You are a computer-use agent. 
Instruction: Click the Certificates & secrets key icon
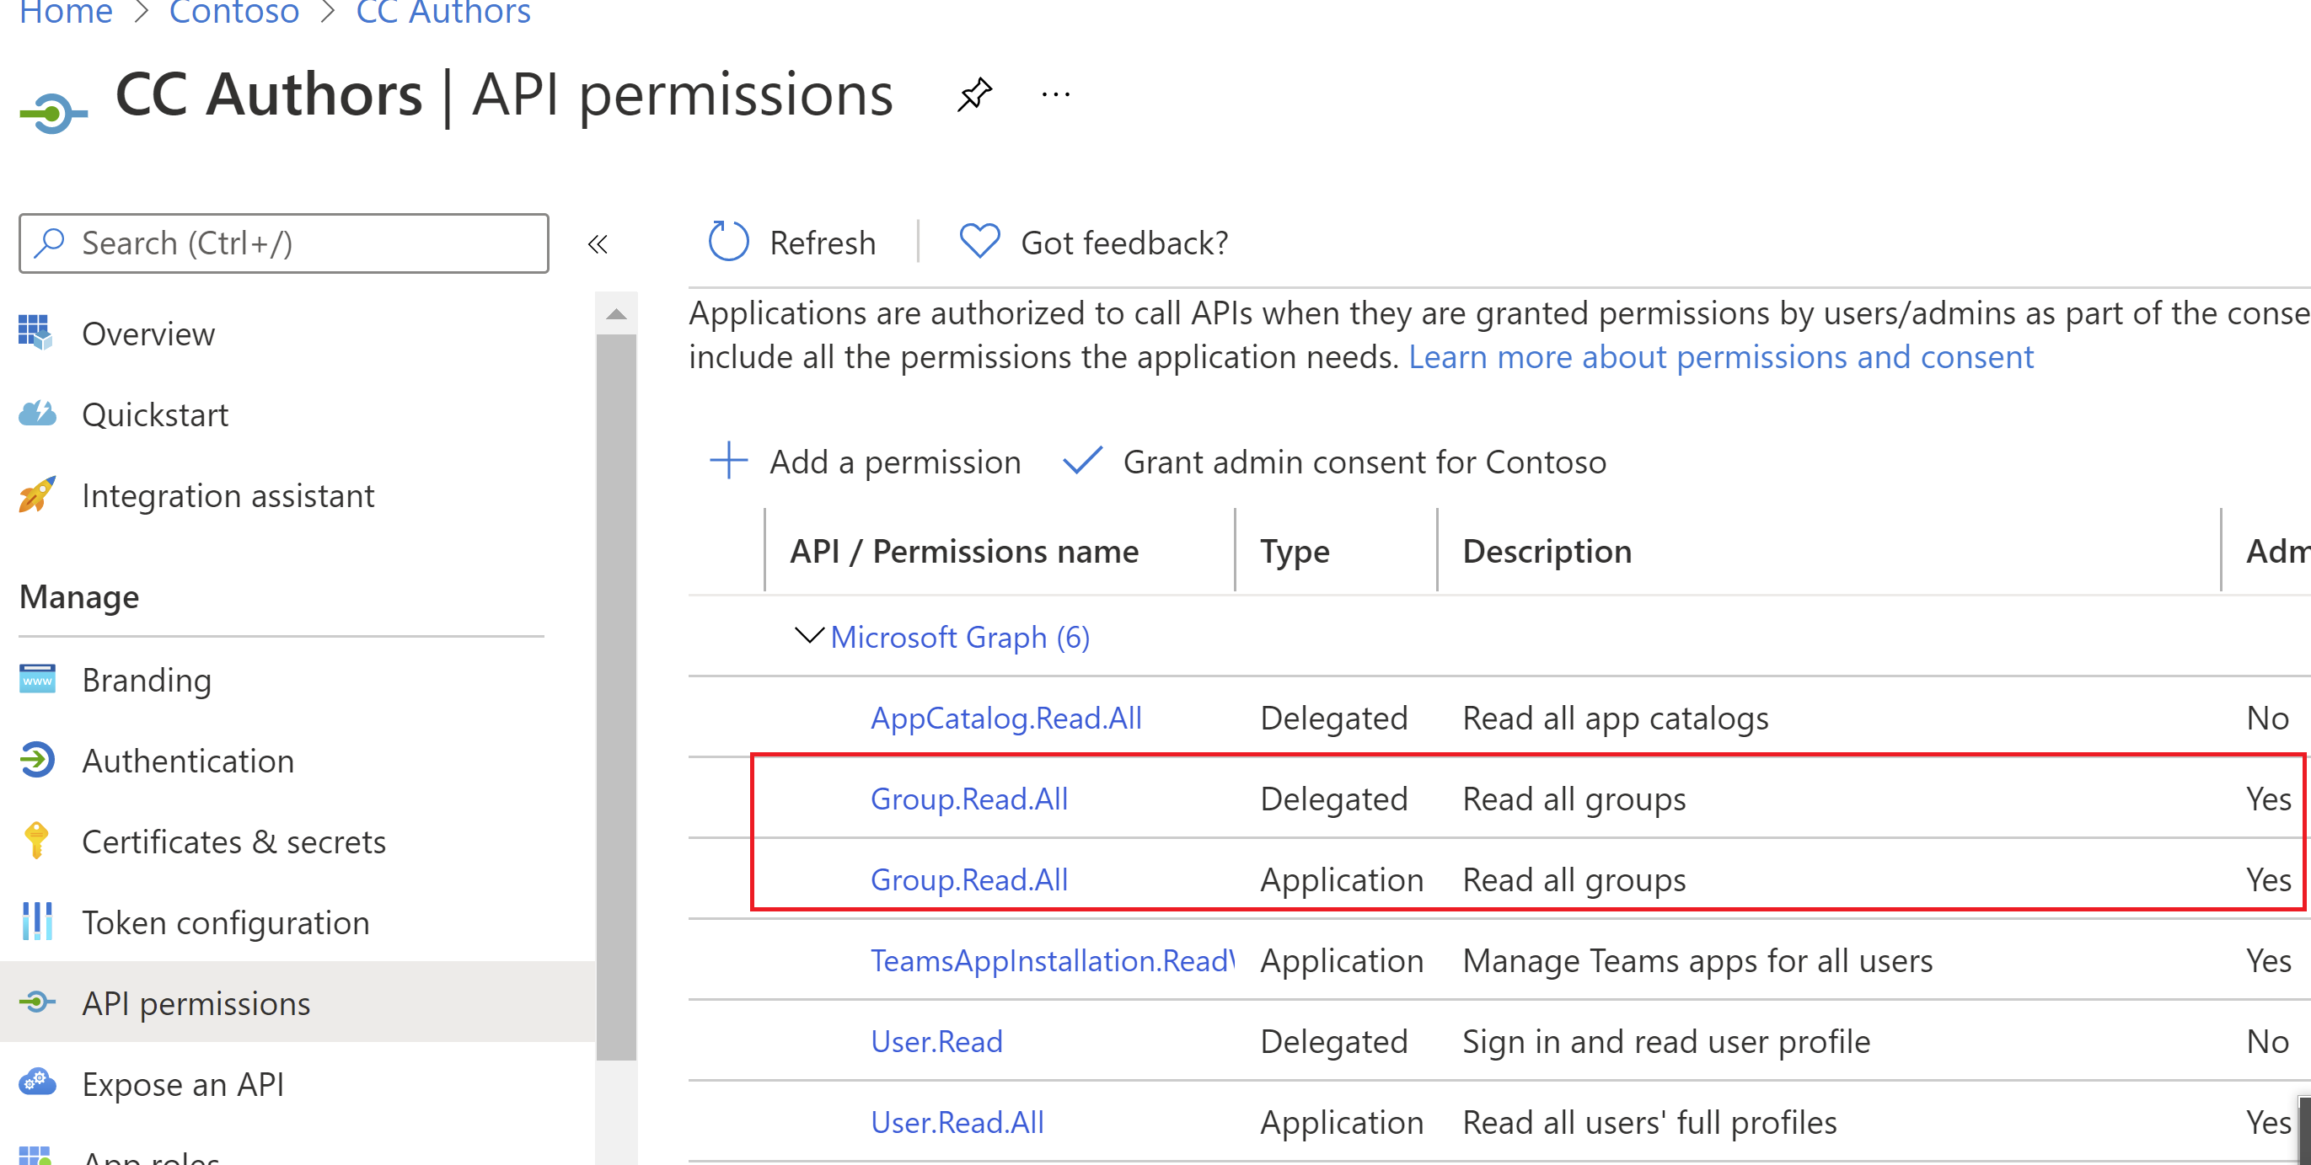[37, 841]
